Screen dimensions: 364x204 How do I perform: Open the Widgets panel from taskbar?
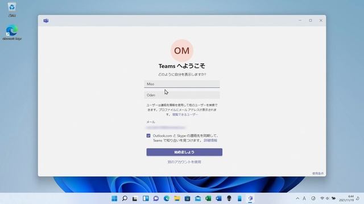pyautogui.click(x=146, y=198)
